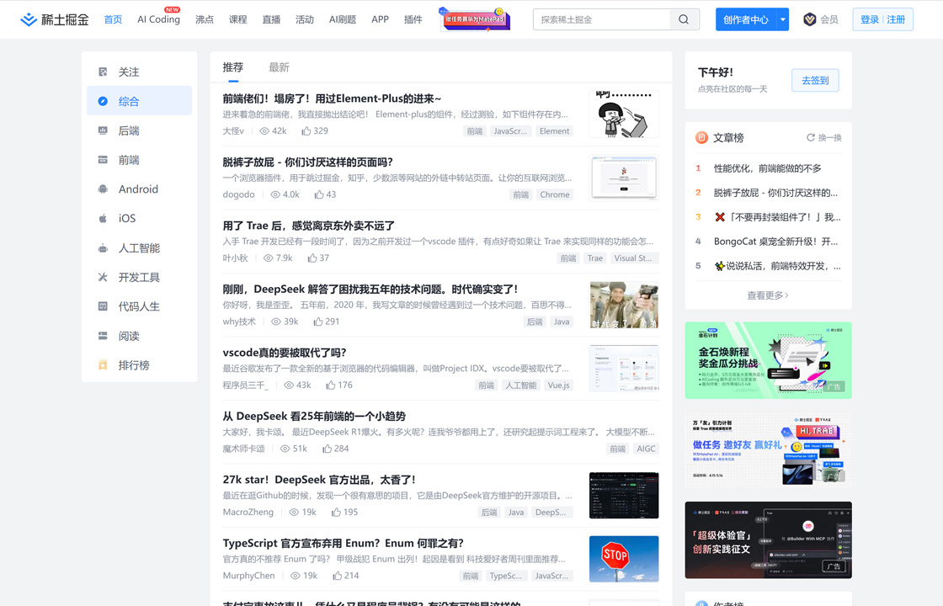This screenshot has height=606, width=943.
Task: Open the AI刷题 nav item
Action: [x=342, y=19]
